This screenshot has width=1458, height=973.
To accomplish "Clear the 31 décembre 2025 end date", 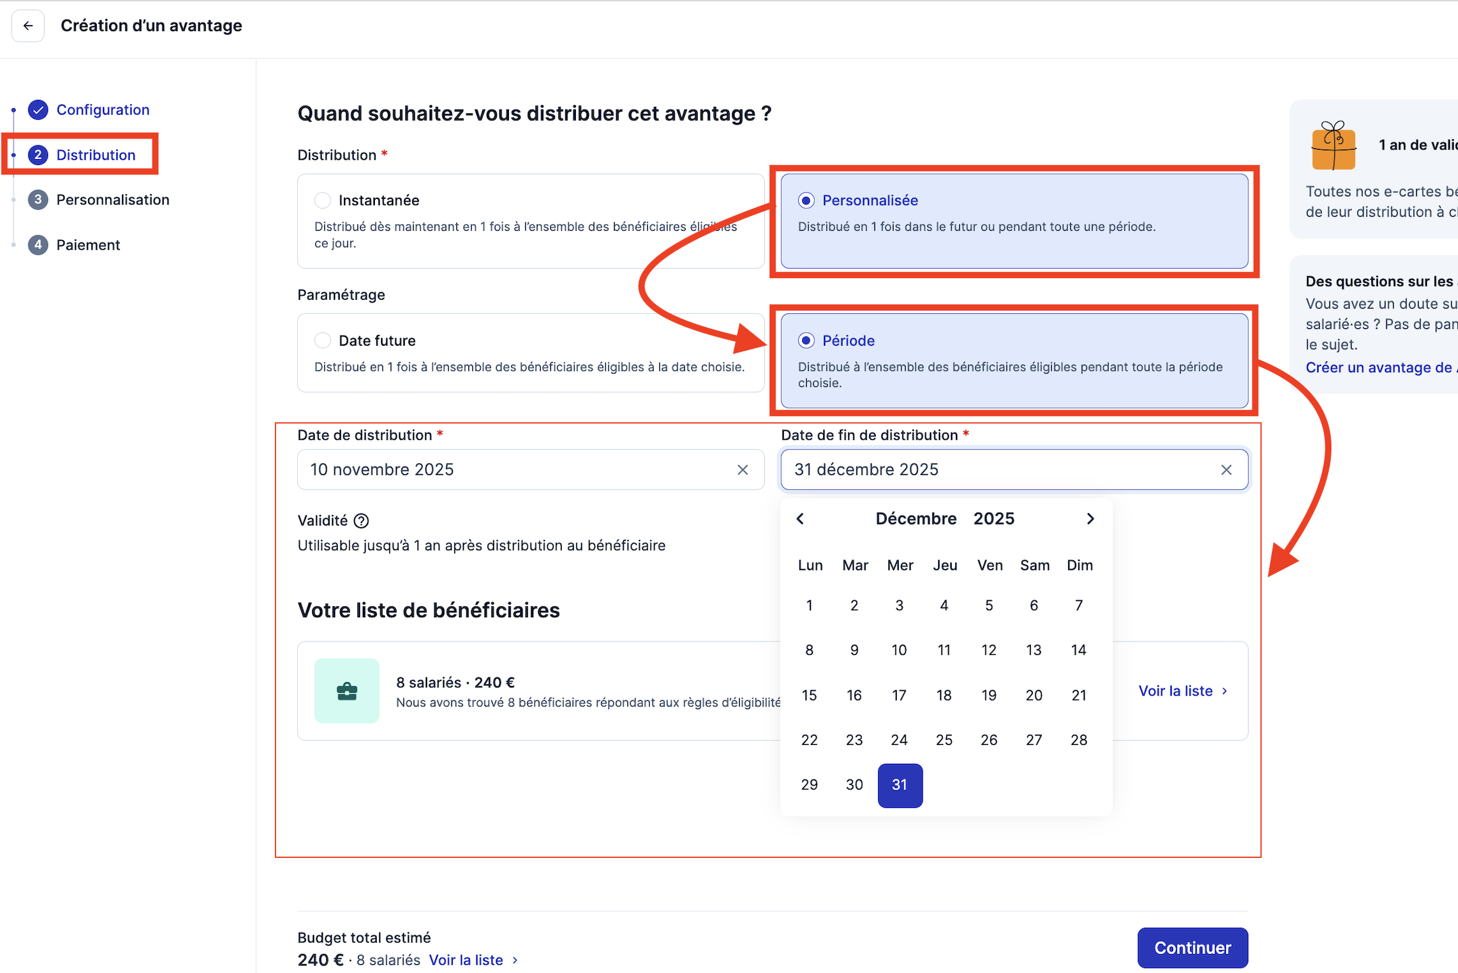I will 1226,470.
